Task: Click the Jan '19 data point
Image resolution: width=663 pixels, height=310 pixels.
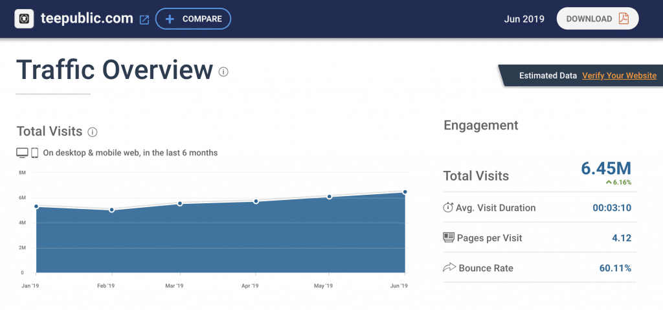Action: click(36, 206)
